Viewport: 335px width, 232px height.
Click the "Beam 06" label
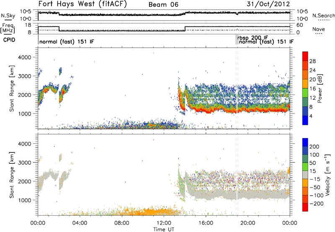pyautogui.click(x=163, y=5)
